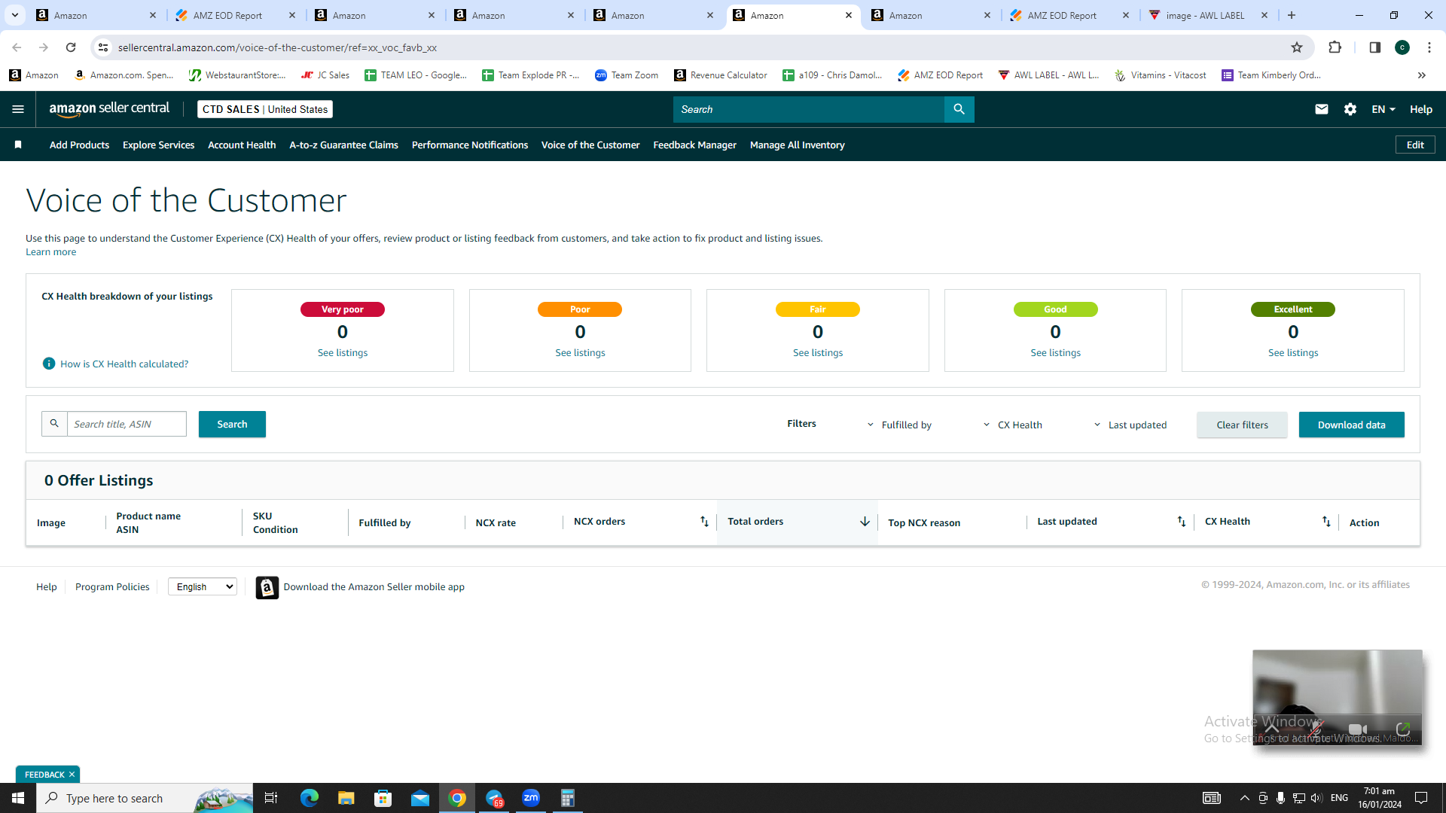Expand the Last updated filter
The width and height of the screenshot is (1446, 813).
1130,425
